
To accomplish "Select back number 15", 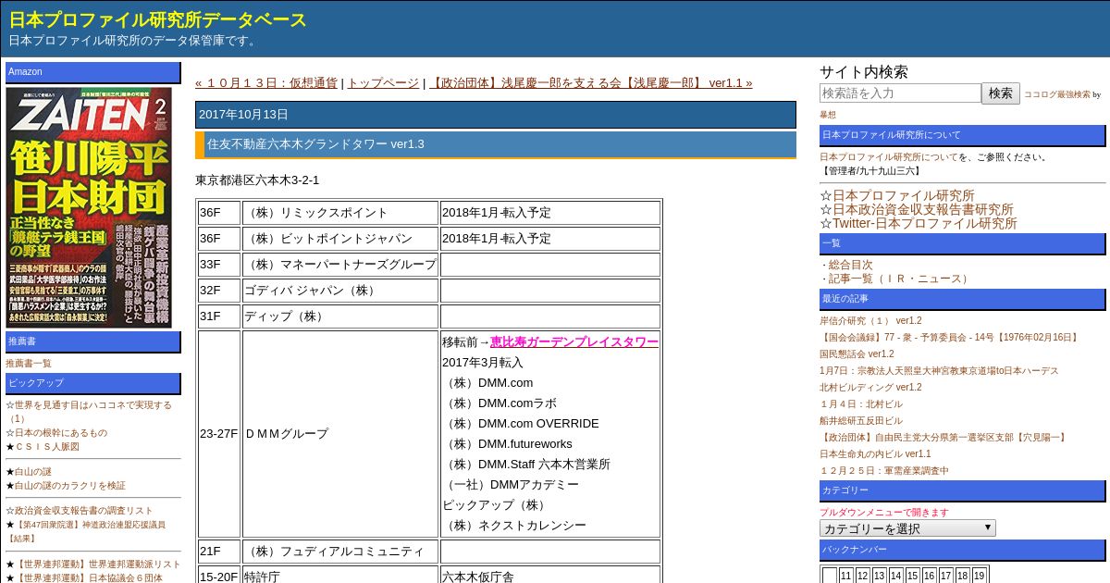I will [x=913, y=576].
